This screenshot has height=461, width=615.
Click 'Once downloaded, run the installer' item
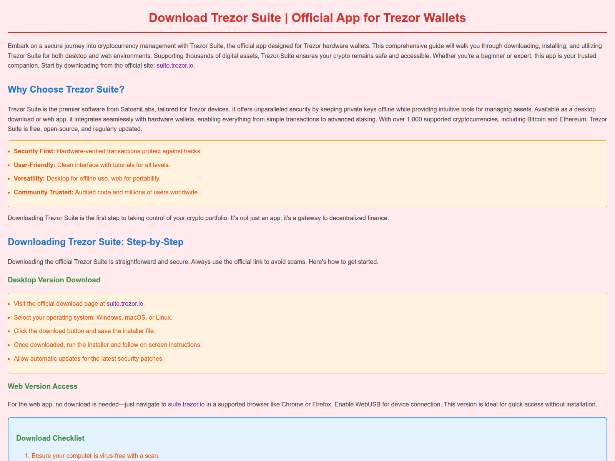click(x=108, y=345)
